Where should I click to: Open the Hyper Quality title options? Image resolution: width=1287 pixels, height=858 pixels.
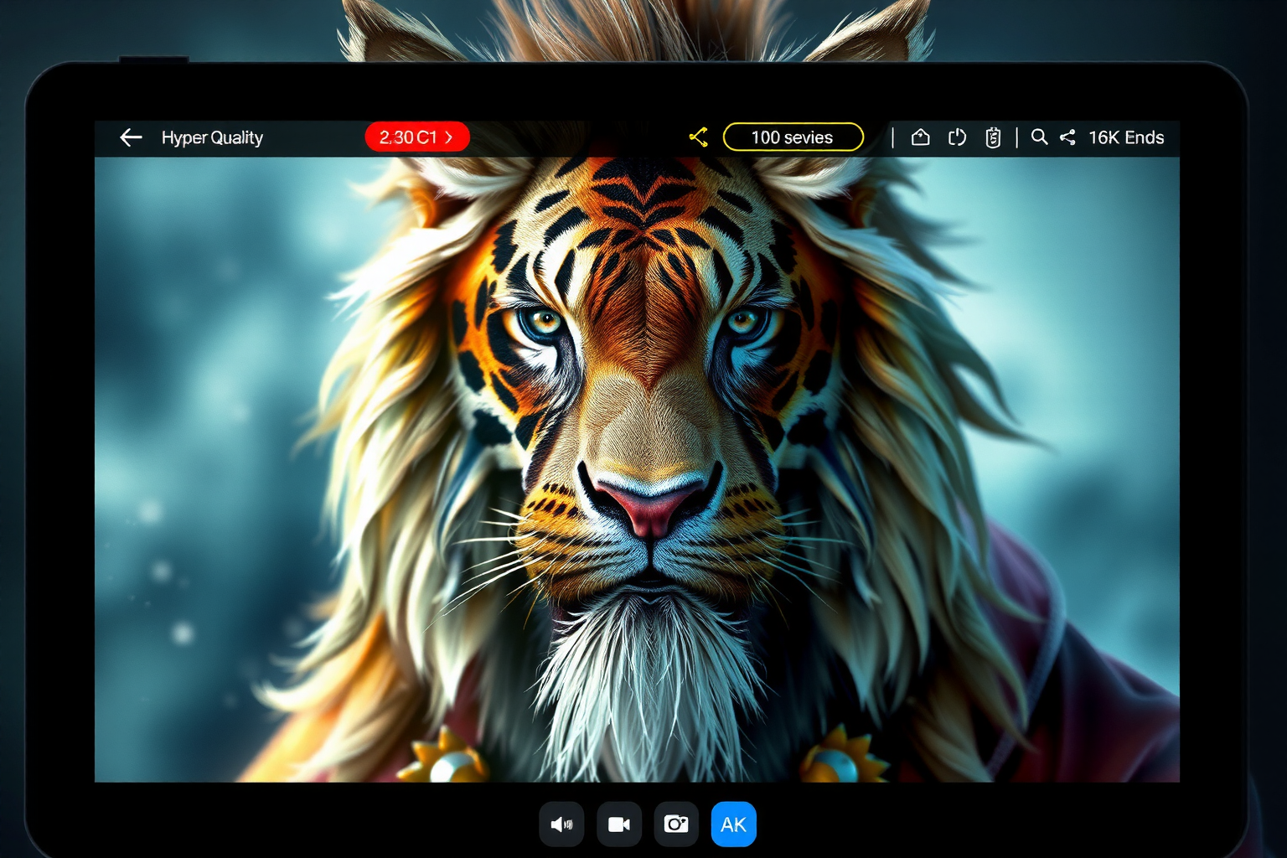(212, 137)
